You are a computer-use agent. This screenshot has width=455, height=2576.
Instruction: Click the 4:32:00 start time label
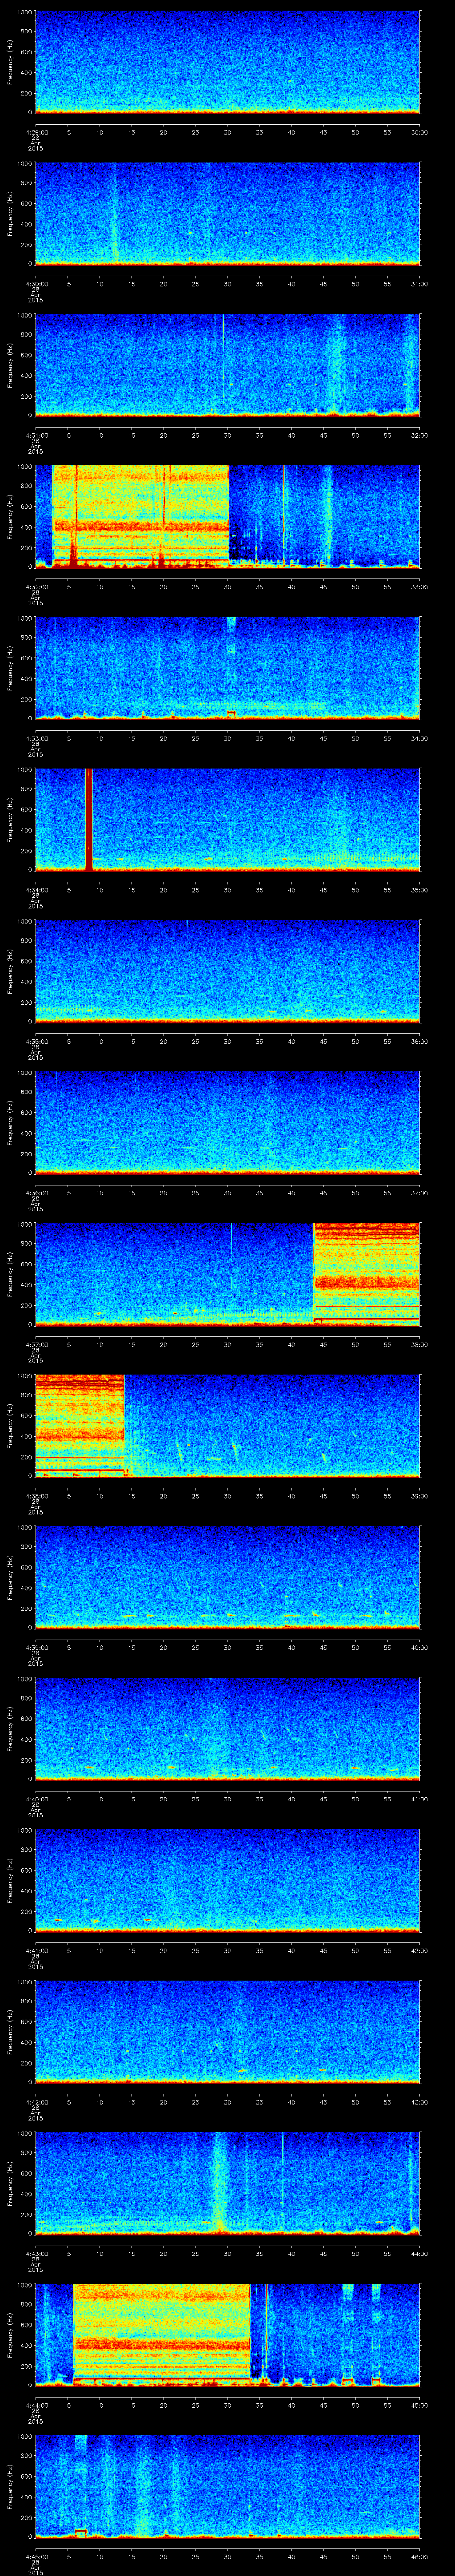[36, 586]
